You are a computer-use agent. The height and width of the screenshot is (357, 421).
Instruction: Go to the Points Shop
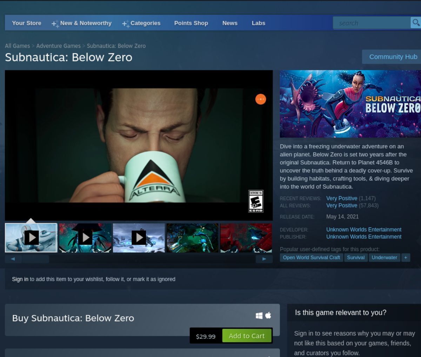click(x=191, y=23)
